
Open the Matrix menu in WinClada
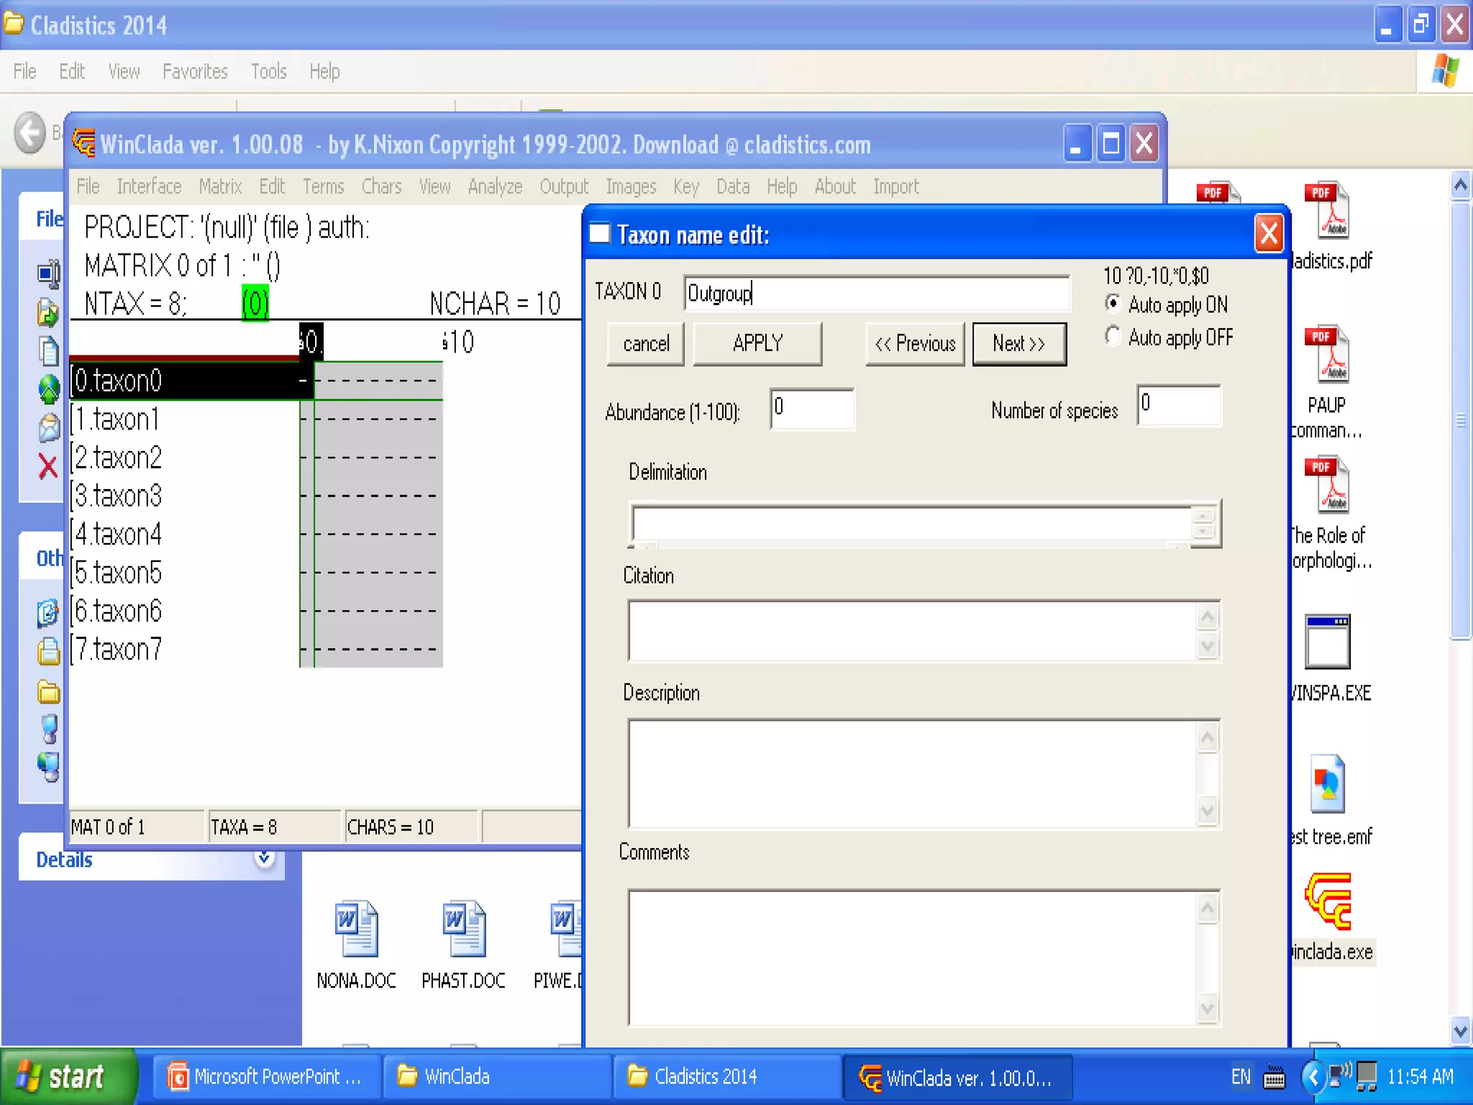coord(220,187)
